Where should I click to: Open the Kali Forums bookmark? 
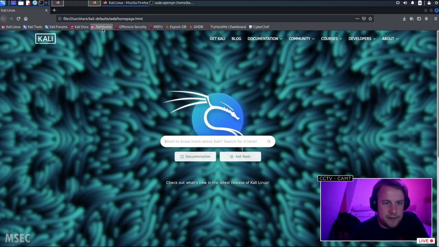(56, 27)
